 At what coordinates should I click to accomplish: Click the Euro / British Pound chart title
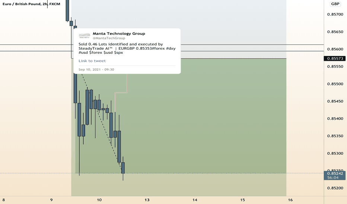click(31, 4)
